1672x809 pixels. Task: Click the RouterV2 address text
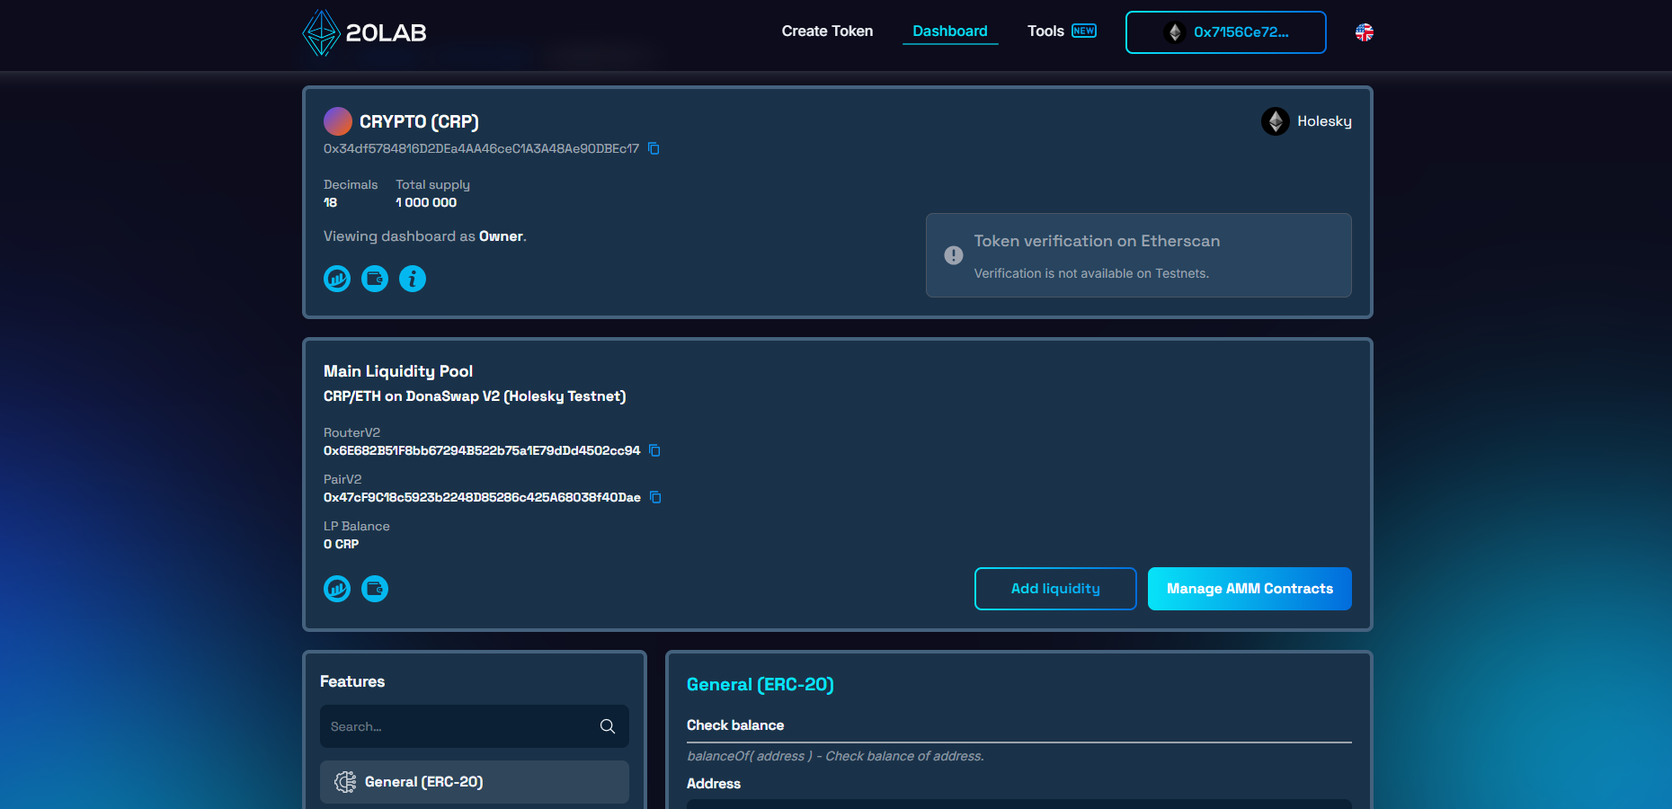[482, 450]
